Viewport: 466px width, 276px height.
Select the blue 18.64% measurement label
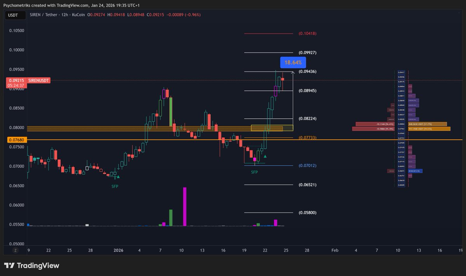[x=293, y=62]
